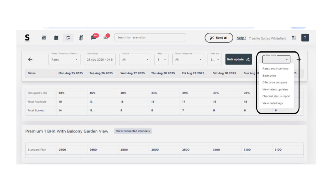Click Truelife Suites Whitefield property name
333x187 pixels.
(x=268, y=38)
